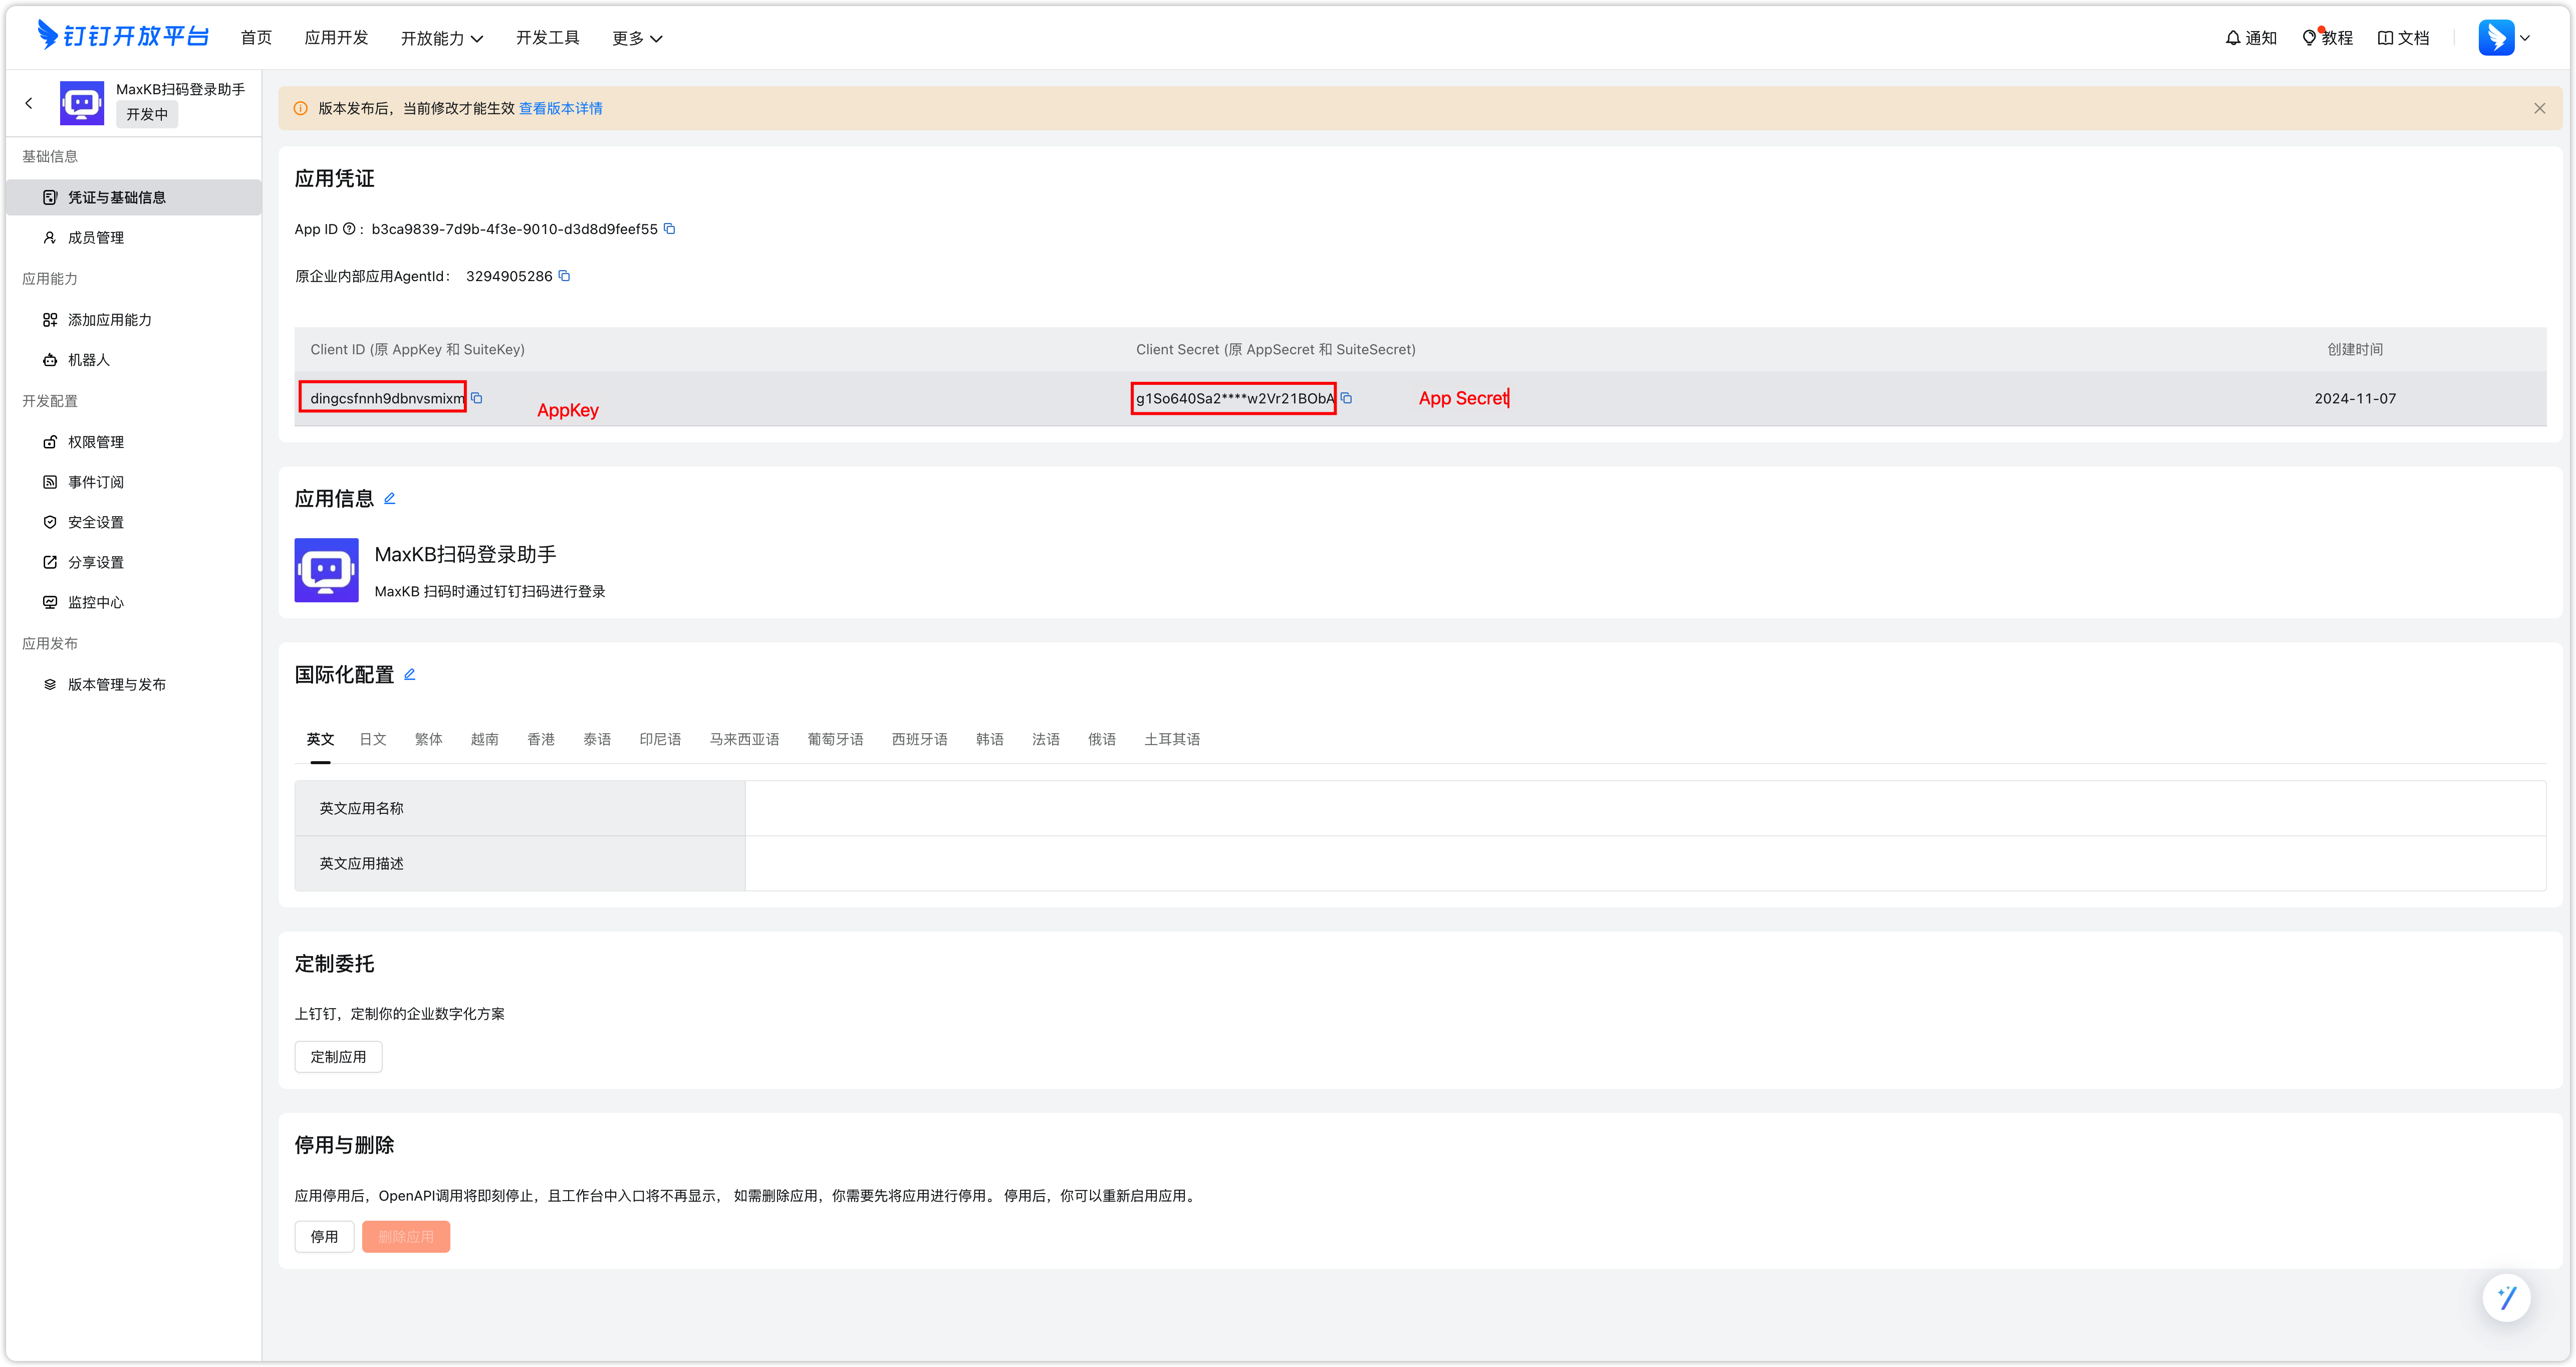
Task: Copy the AgentId 3294905286
Action: tap(564, 276)
